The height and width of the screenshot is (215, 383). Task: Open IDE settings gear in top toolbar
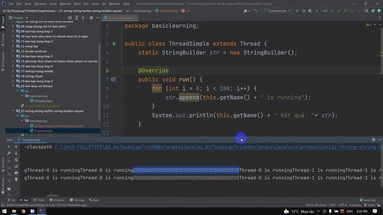pyautogui.click(x=373, y=11)
